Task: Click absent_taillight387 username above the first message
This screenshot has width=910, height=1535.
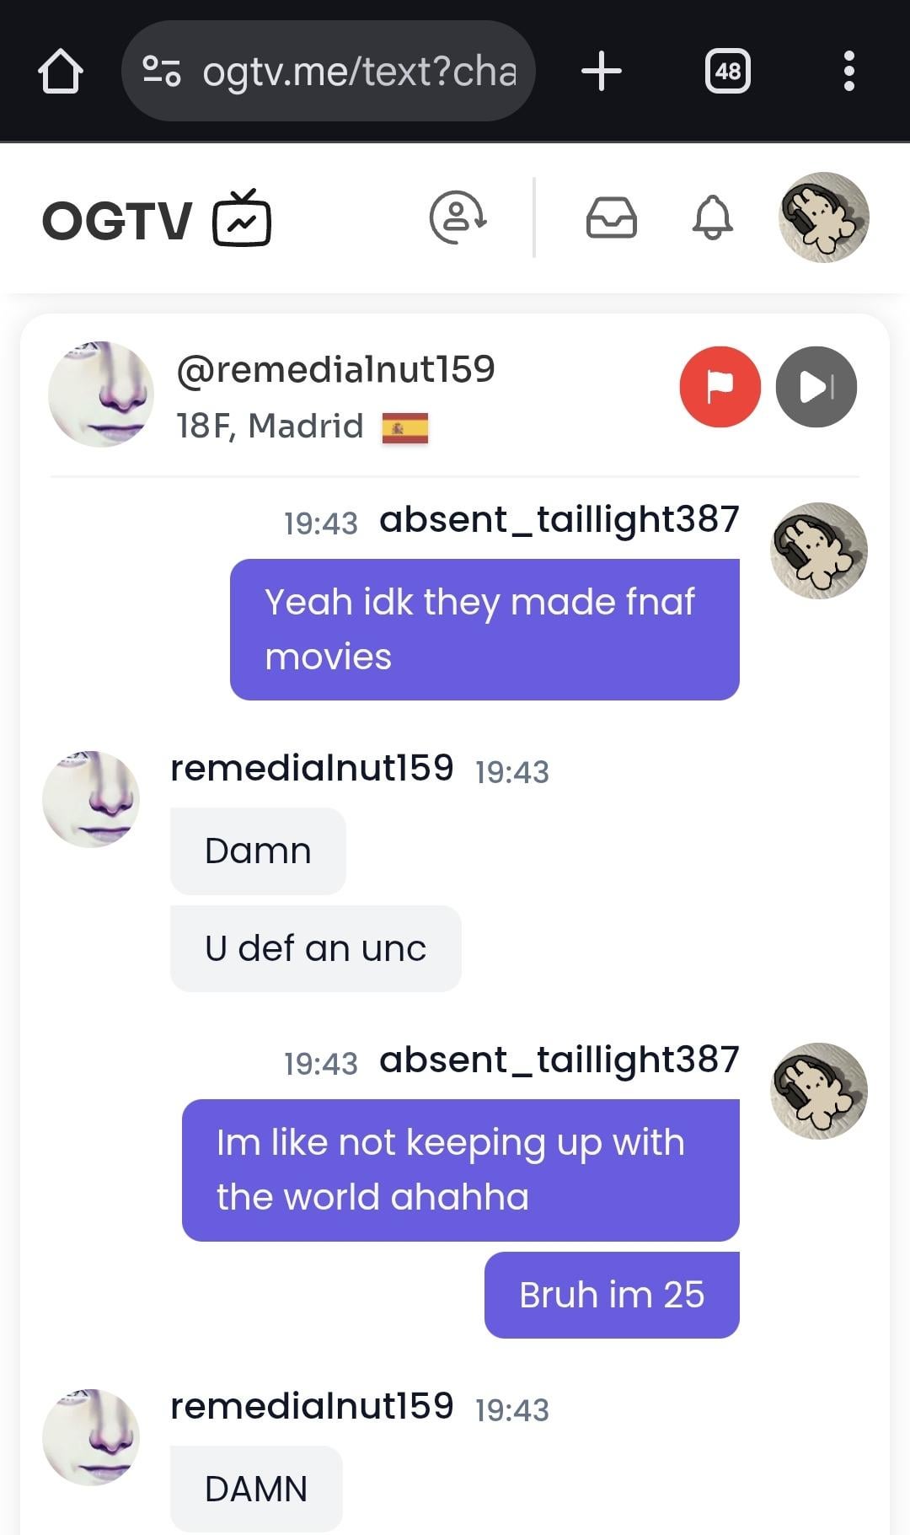Action: tap(559, 519)
